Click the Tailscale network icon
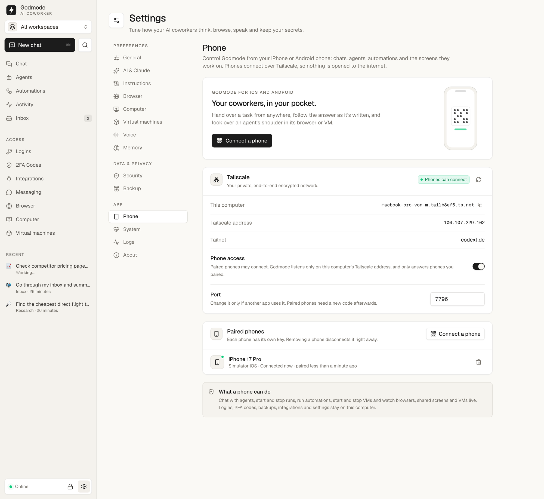This screenshot has width=544, height=499. 216,180
